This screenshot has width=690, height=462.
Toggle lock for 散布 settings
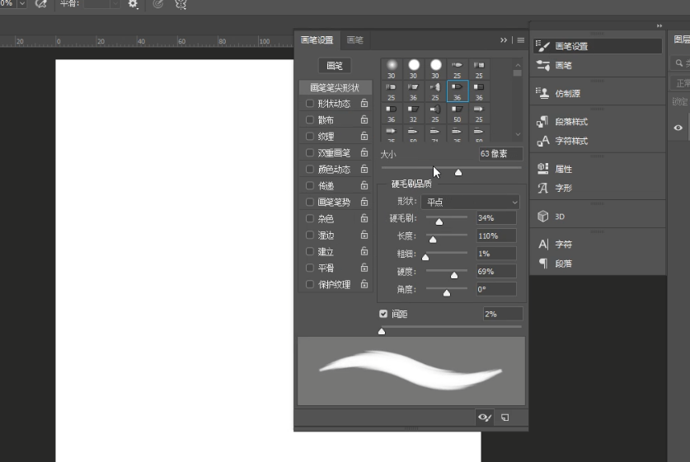(364, 119)
